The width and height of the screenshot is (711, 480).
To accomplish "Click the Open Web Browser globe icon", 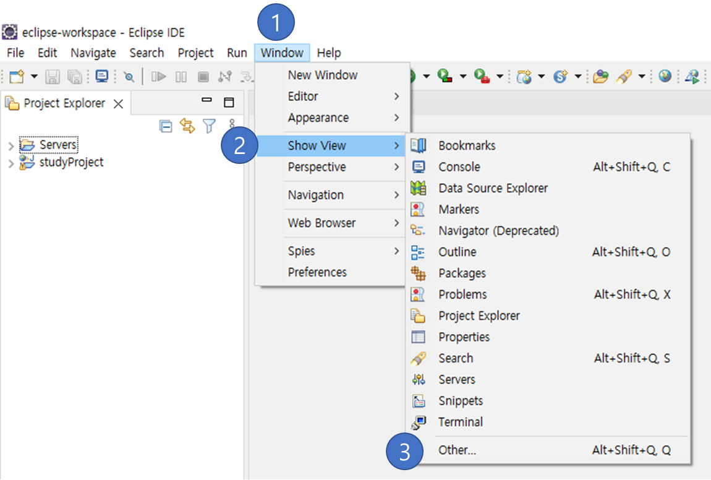I will pyautogui.click(x=665, y=75).
